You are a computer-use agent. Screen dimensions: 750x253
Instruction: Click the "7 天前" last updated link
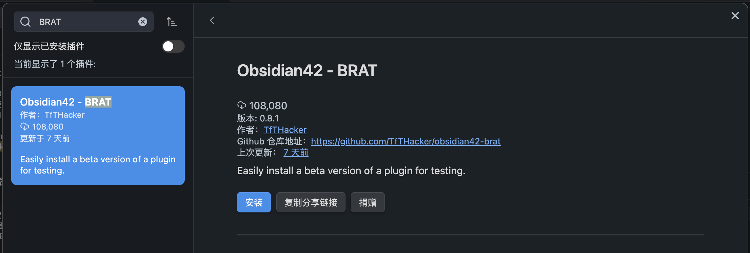(x=296, y=153)
